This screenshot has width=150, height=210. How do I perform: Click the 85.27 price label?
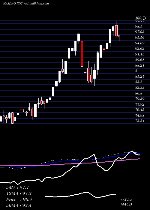click(140, 76)
